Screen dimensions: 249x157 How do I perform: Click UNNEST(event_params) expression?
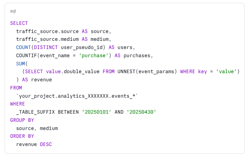[147, 72]
